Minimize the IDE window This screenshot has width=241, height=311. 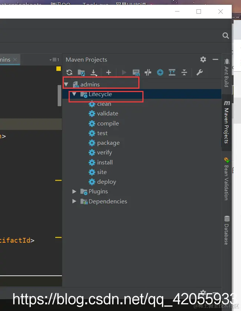pos(177,12)
